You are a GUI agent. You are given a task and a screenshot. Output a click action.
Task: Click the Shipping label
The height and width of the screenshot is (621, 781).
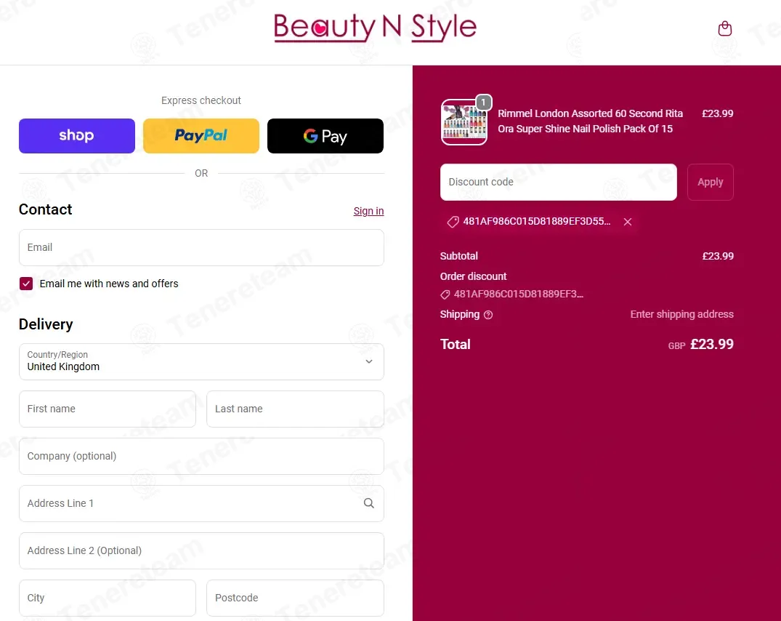coord(460,314)
